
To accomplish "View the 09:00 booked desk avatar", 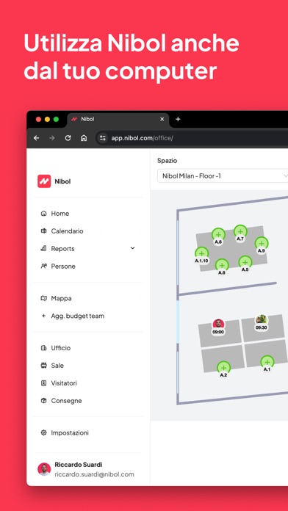I will pos(218,324).
